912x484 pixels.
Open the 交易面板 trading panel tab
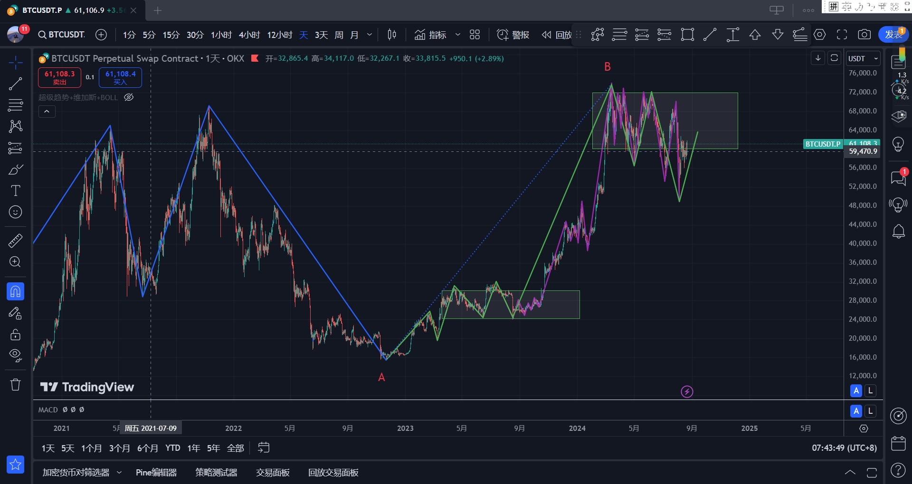coord(273,473)
